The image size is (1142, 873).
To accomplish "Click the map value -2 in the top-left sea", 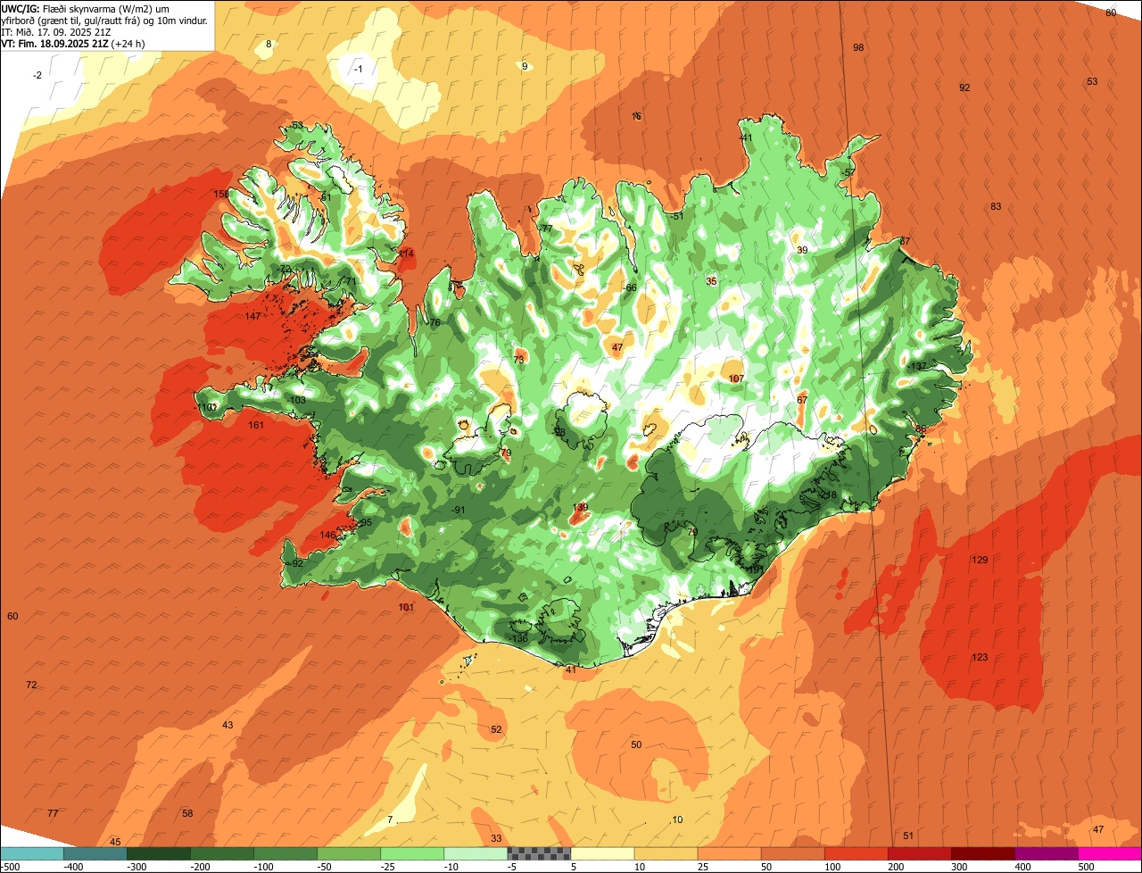I will 37,75.
